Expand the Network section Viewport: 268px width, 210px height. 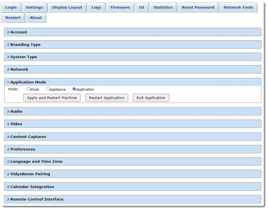coord(133,69)
